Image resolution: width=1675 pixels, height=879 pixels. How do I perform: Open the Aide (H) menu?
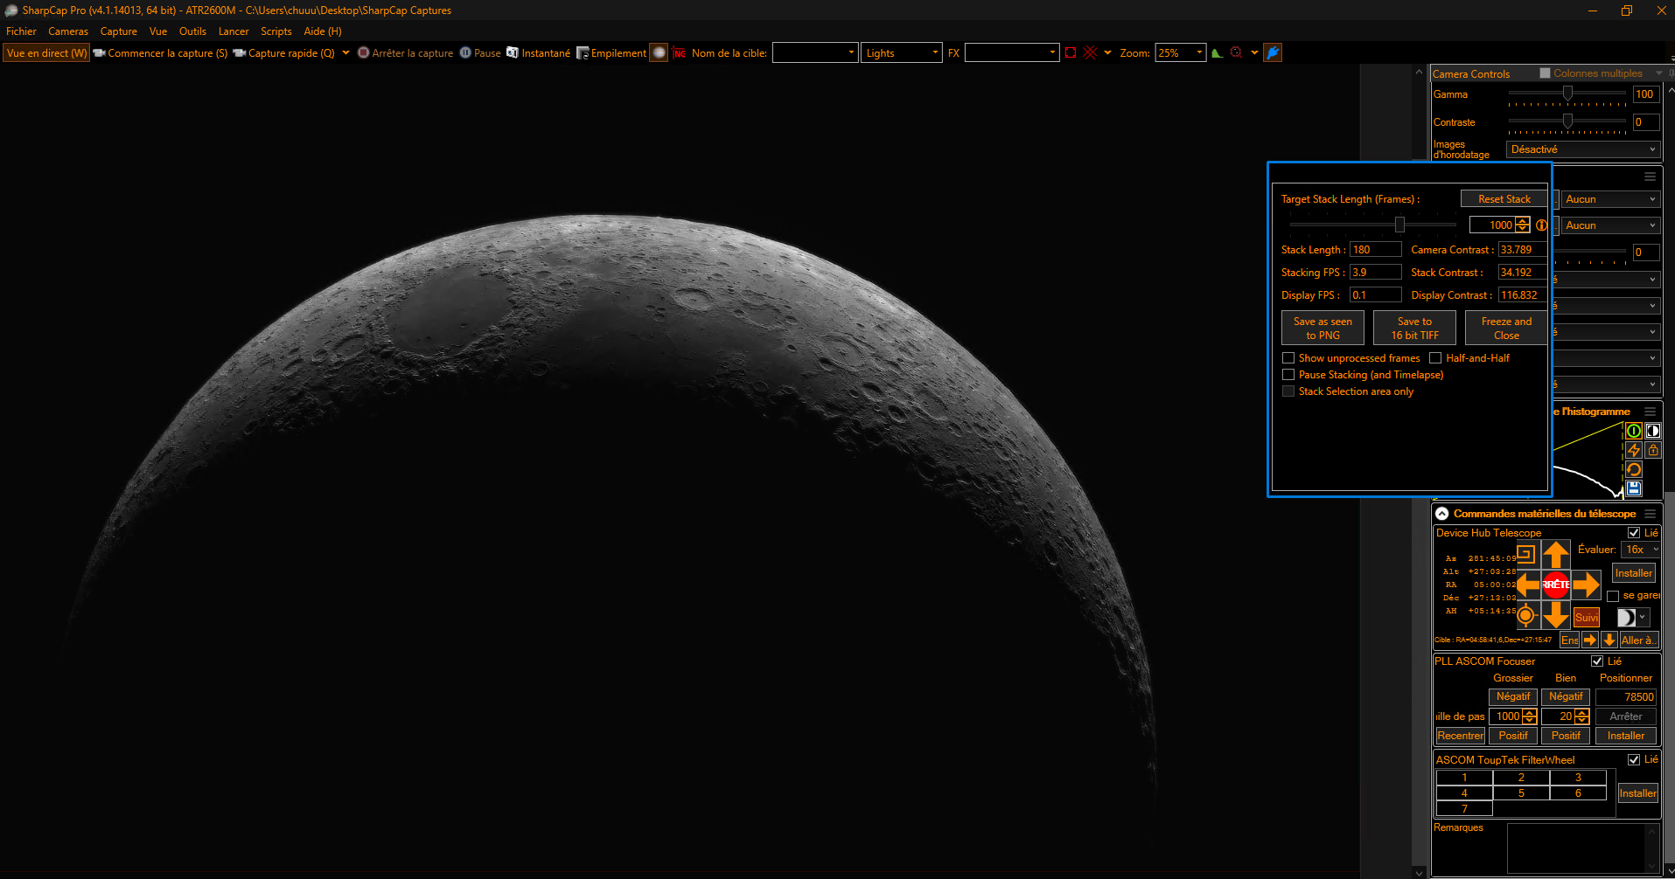click(323, 31)
